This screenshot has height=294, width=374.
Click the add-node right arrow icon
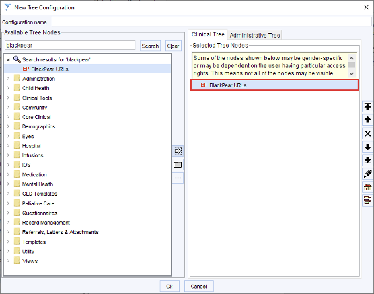click(178, 151)
